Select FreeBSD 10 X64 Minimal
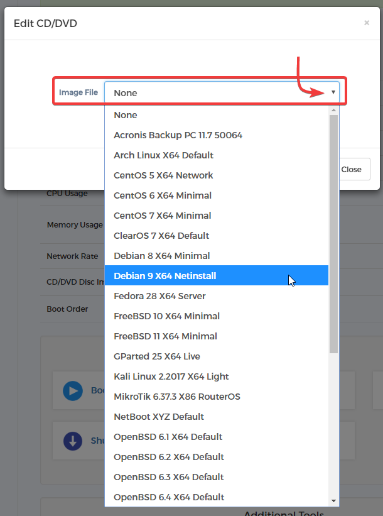This screenshot has height=516, width=383. 217,316
